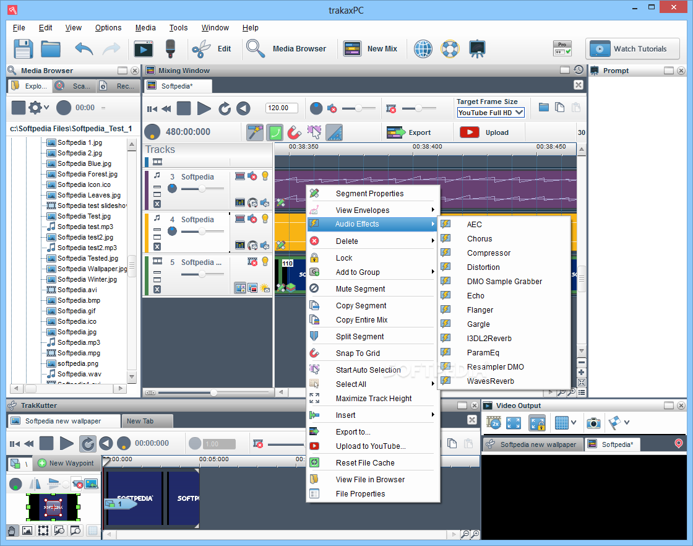Toggle mute on track 3 Softpedia
The width and height of the screenshot is (693, 546).
[x=252, y=176]
